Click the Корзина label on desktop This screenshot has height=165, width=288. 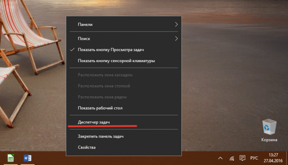click(x=269, y=140)
